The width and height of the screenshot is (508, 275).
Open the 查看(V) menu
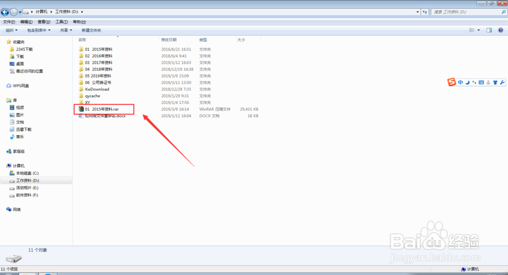[44, 22]
